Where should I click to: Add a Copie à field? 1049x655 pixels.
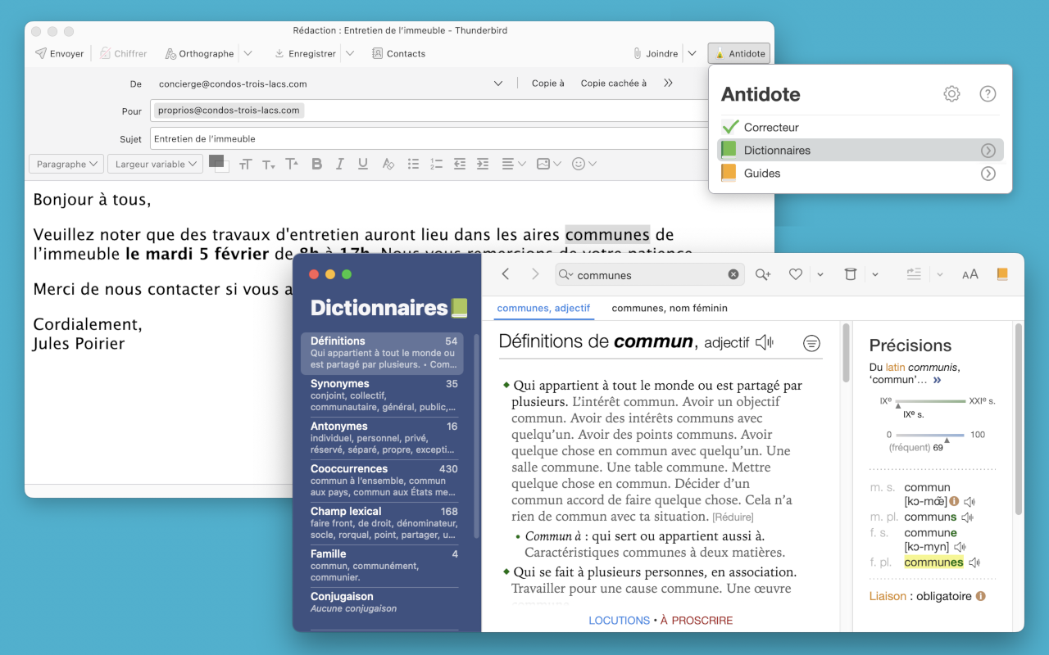[x=548, y=84]
